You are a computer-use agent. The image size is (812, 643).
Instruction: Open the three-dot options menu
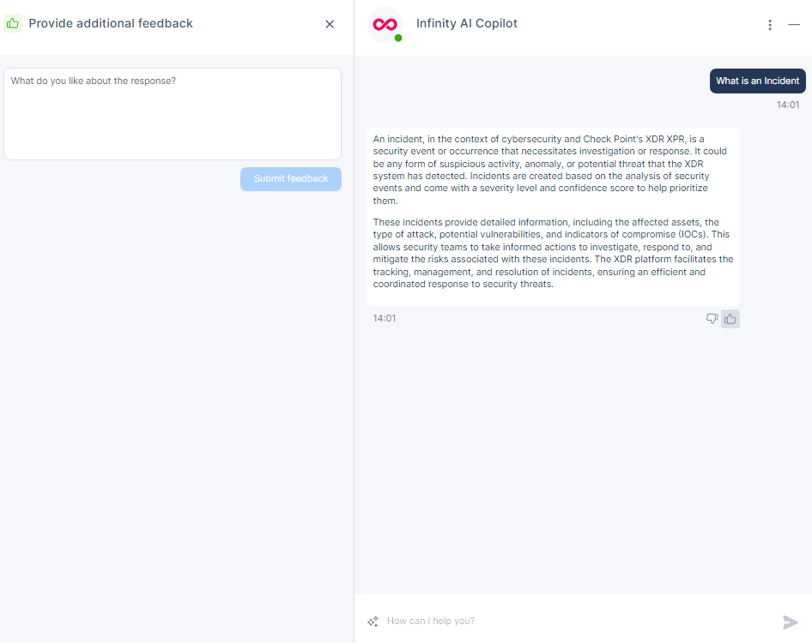770,25
